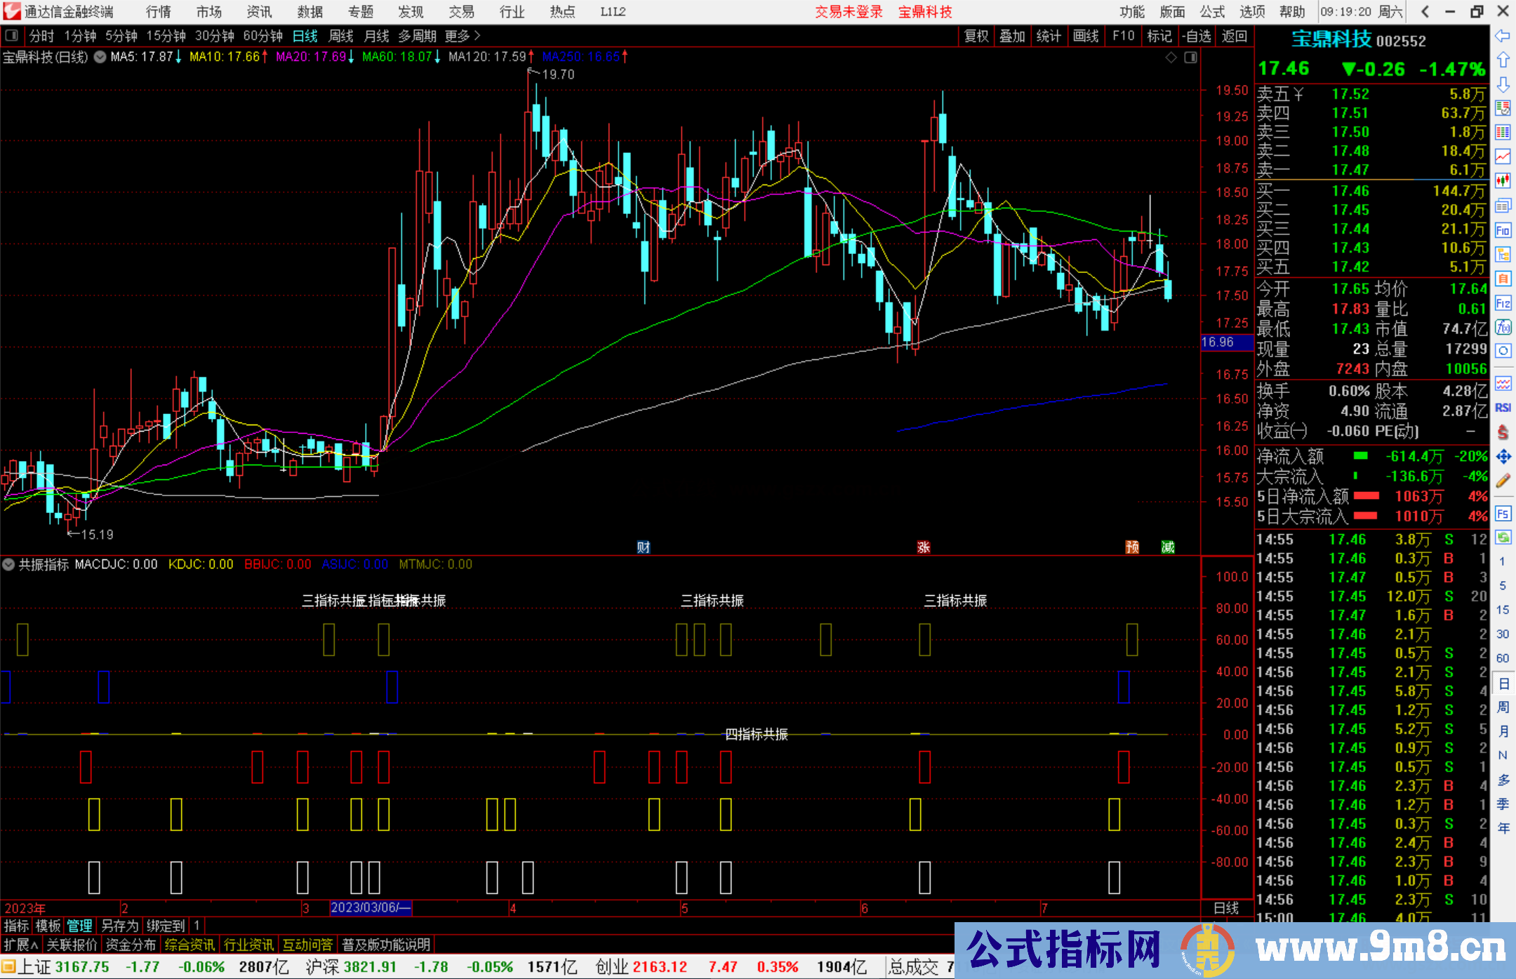Click the 张 marker on the chart
The image size is (1516, 979).
point(923,547)
